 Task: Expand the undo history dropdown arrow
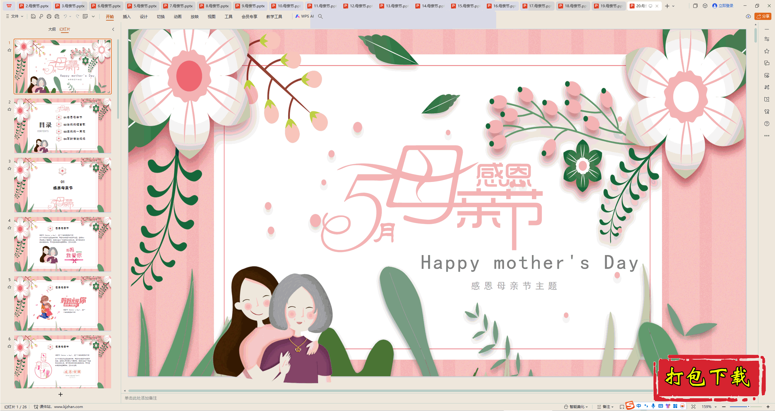(x=70, y=16)
